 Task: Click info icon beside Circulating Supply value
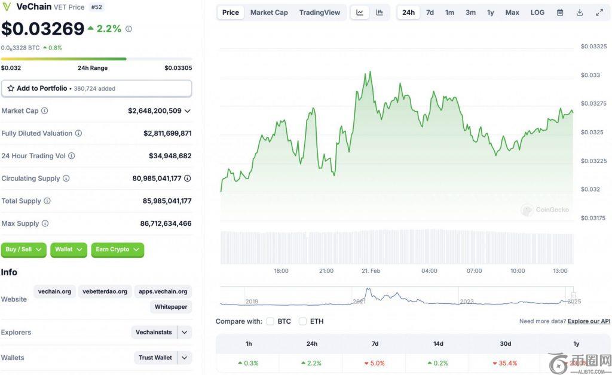pos(188,179)
